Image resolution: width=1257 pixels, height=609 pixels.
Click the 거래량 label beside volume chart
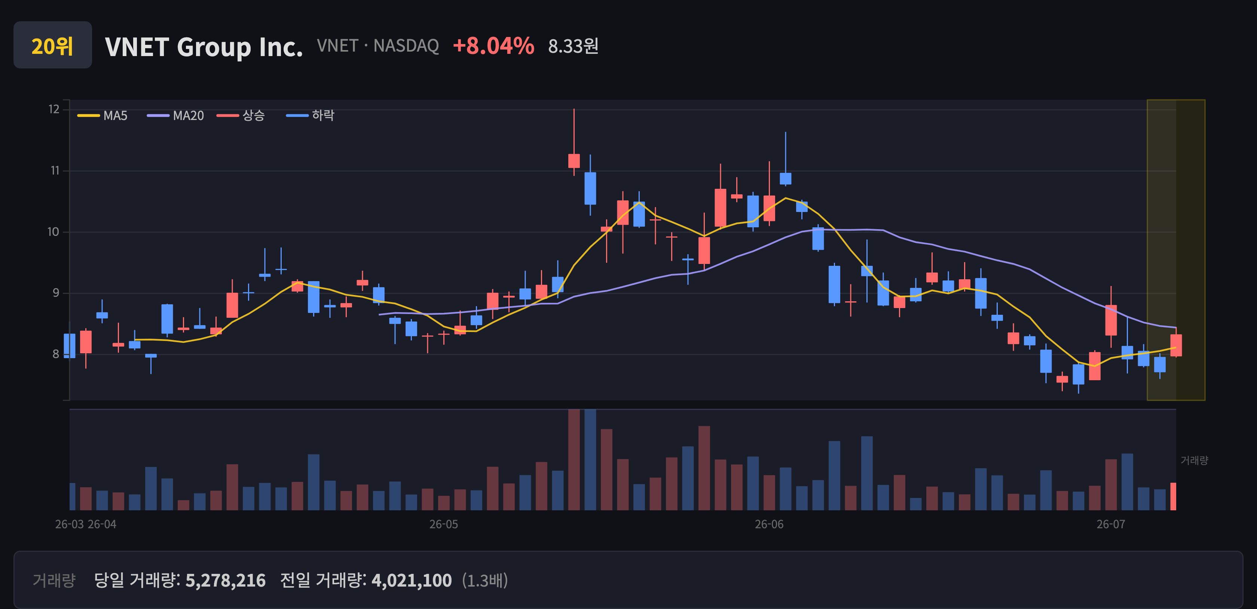1194,460
